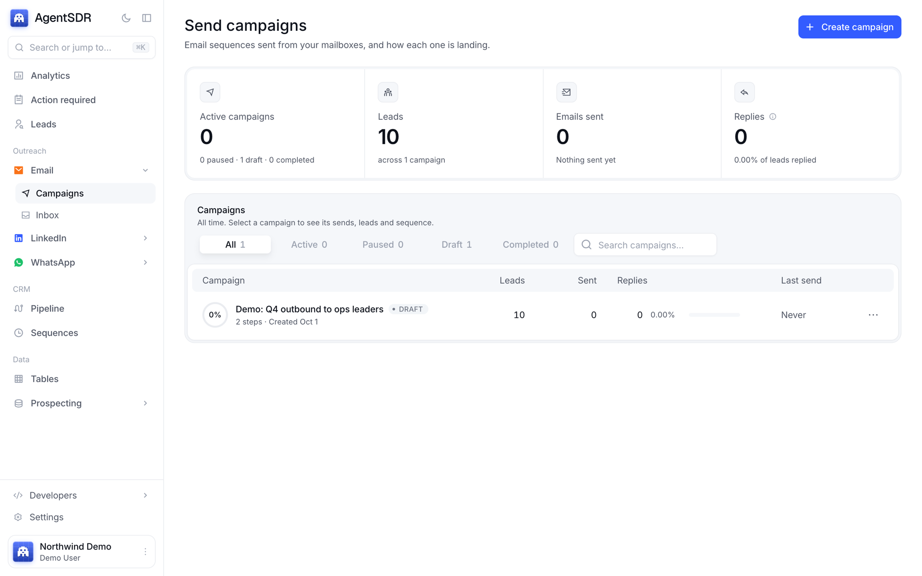This screenshot has height=576, width=922.
Task: Create a new campaign
Action: pyautogui.click(x=850, y=27)
